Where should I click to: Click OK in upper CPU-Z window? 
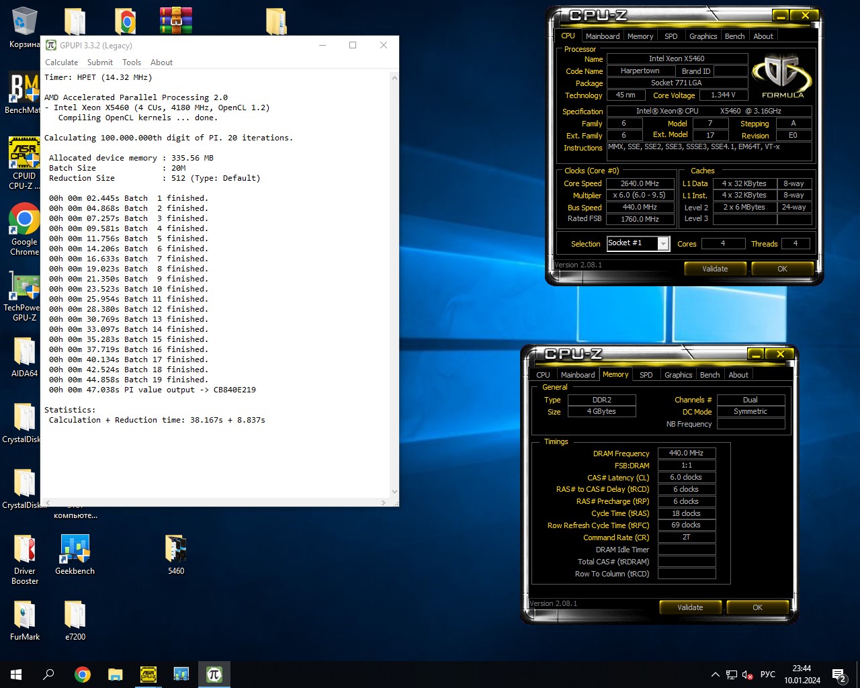click(782, 269)
